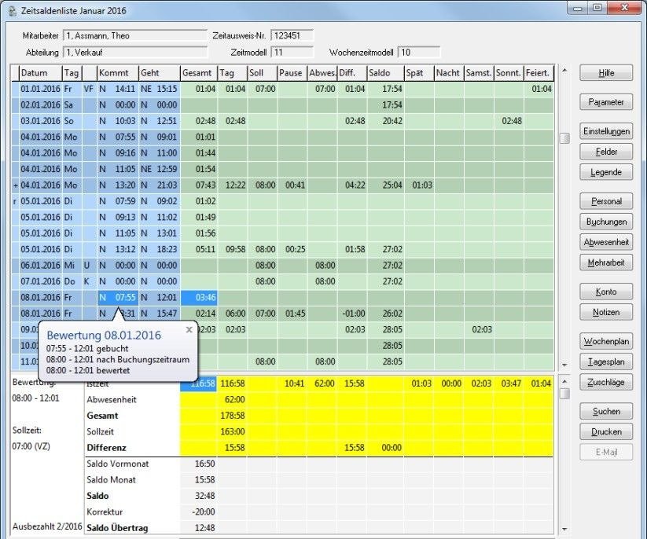This screenshot has width=647, height=539.
Task: Click the Geht column header
Action: click(160, 73)
